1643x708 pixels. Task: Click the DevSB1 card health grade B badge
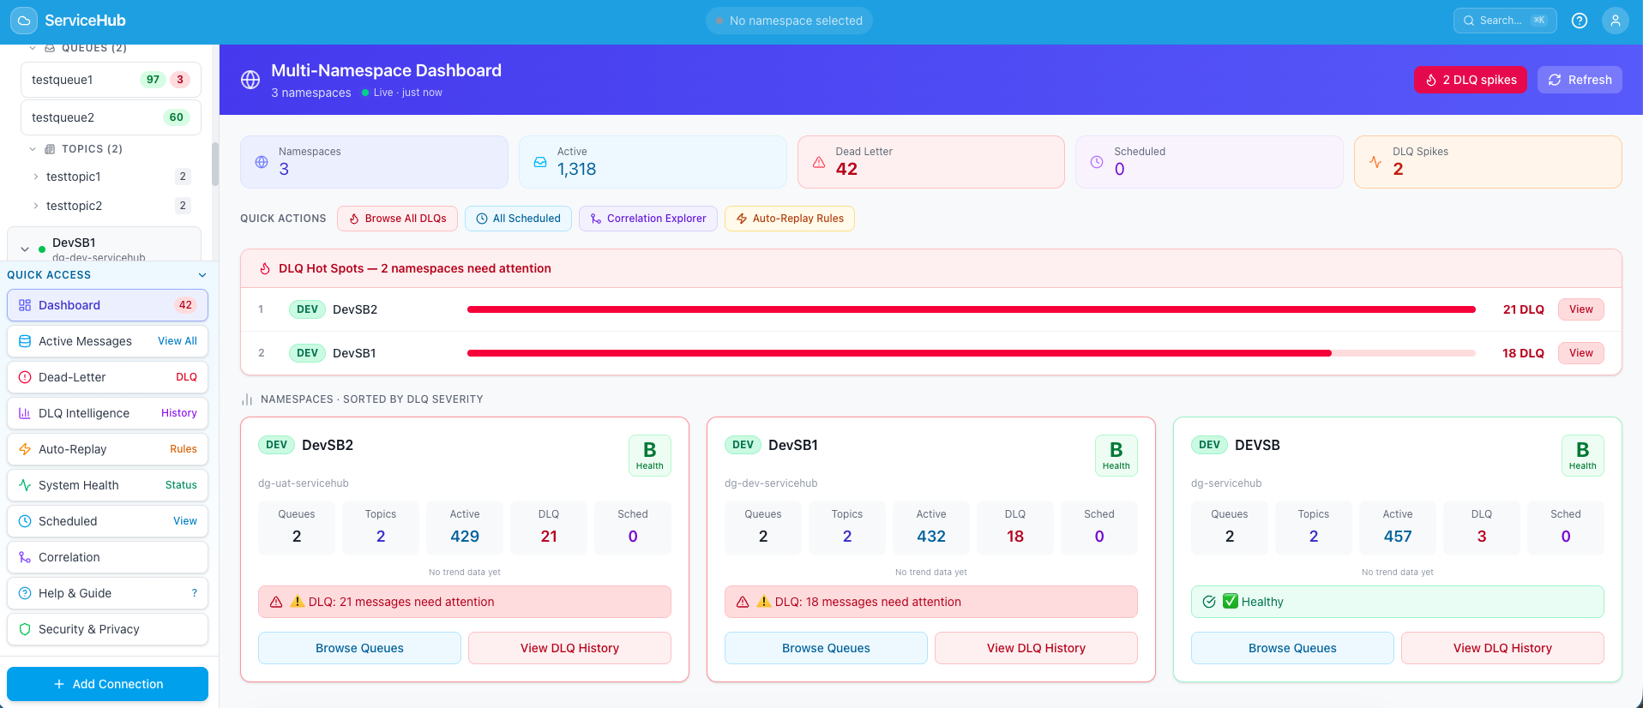pyautogui.click(x=1116, y=455)
